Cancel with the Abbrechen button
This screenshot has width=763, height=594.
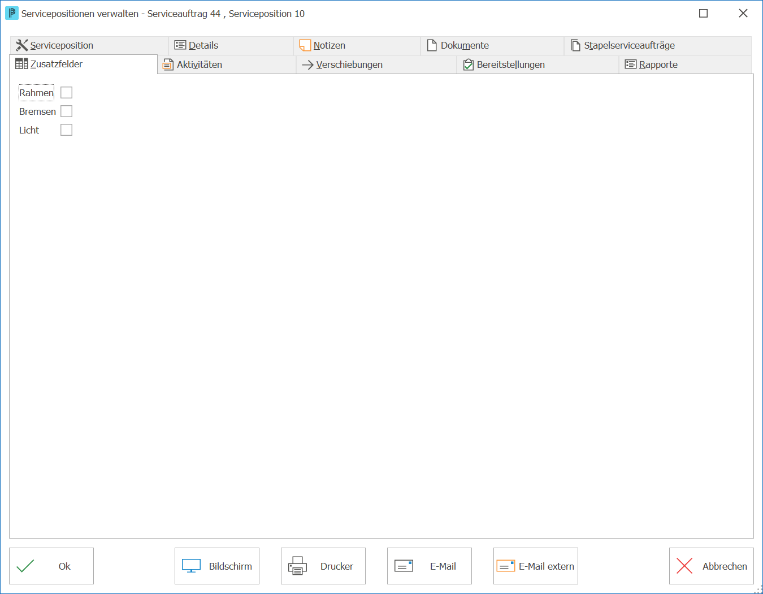click(712, 566)
